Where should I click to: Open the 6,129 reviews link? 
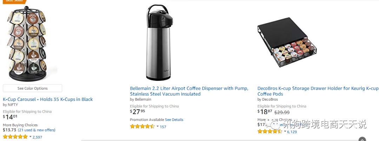point(292,132)
